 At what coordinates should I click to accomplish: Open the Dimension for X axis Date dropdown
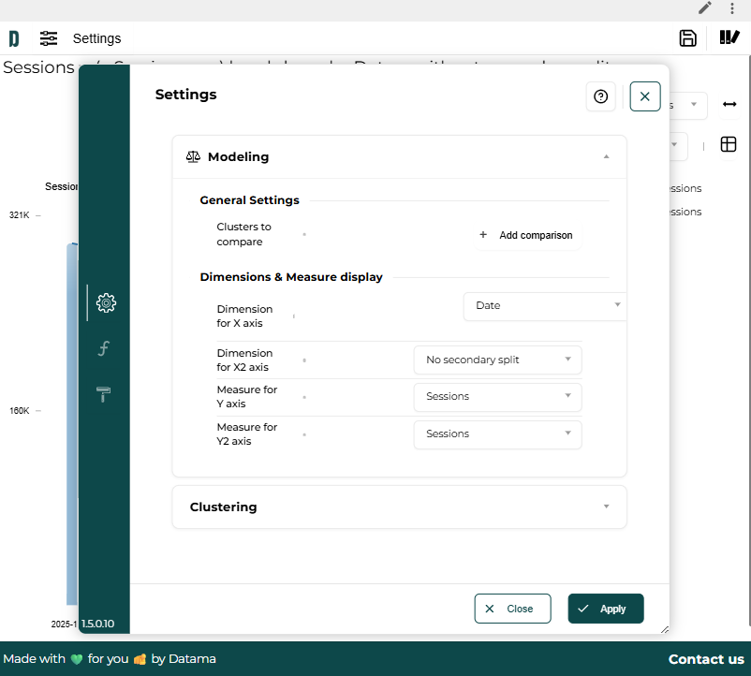[x=545, y=306]
